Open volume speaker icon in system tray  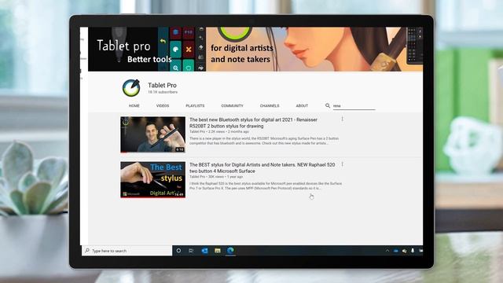(404, 251)
